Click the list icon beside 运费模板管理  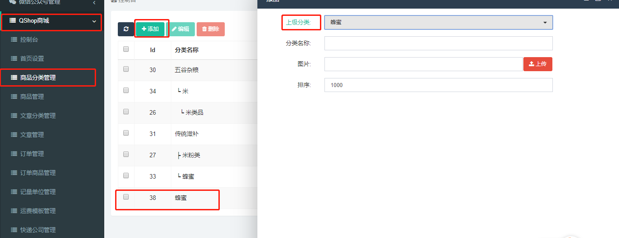click(14, 211)
